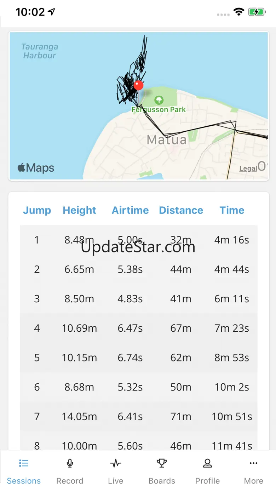Tap the battery charging status icon

point(257,12)
